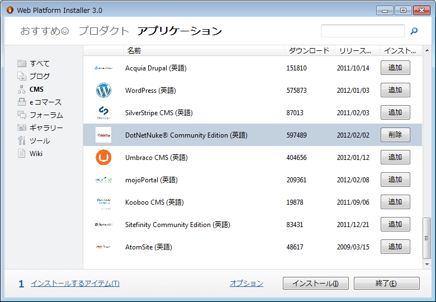Switch to the プロダクト tab
The height and width of the screenshot is (302, 436).
pos(104,31)
